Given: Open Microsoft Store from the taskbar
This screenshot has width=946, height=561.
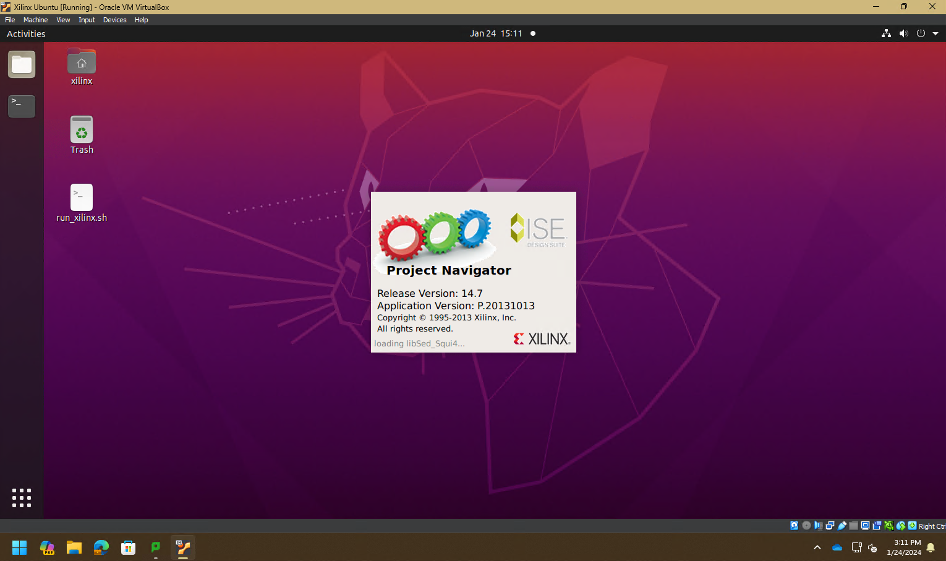Looking at the screenshot, I should coord(129,547).
